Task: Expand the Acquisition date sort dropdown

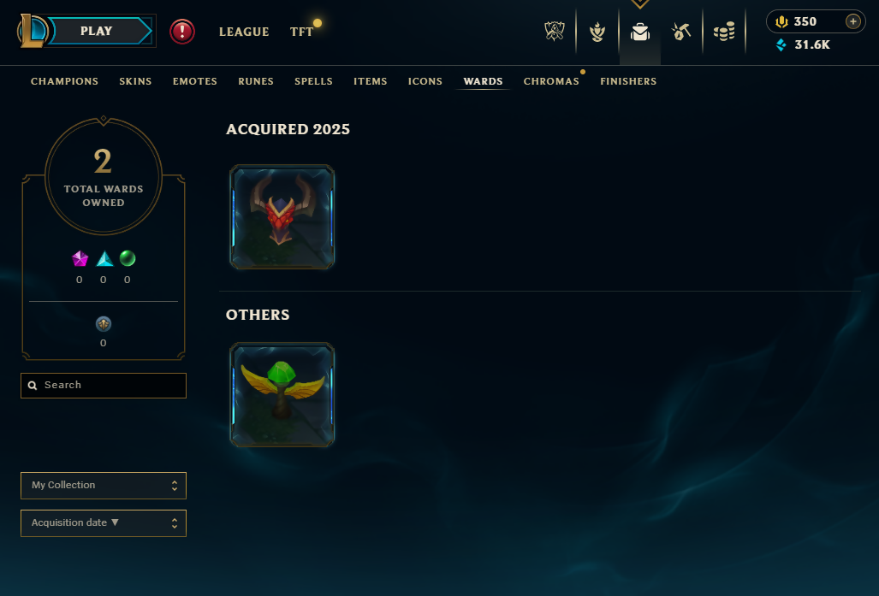Action: [x=104, y=523]
